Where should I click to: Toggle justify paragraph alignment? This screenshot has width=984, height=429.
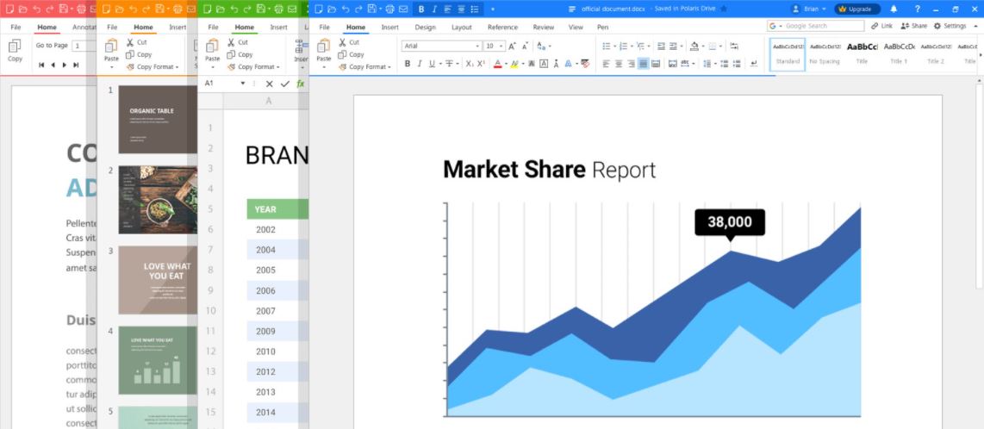643,63
